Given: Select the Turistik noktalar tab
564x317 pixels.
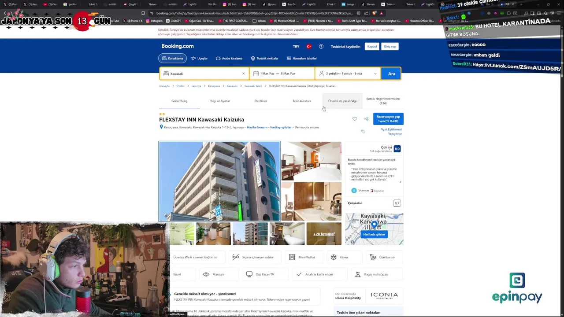Looking at the screenshot, I should click(x=264, y=58).
